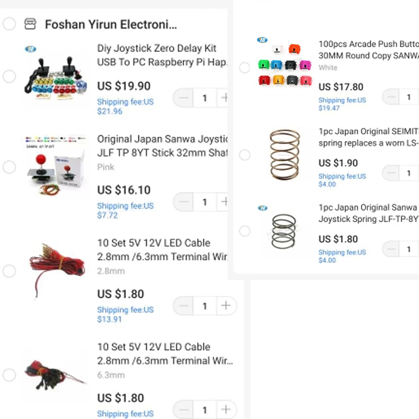The width and height of the screenshot is (419, 419).
Task: Click the quantity field of the Diy Joystick Kit
Action: click(x=204, y=98)
